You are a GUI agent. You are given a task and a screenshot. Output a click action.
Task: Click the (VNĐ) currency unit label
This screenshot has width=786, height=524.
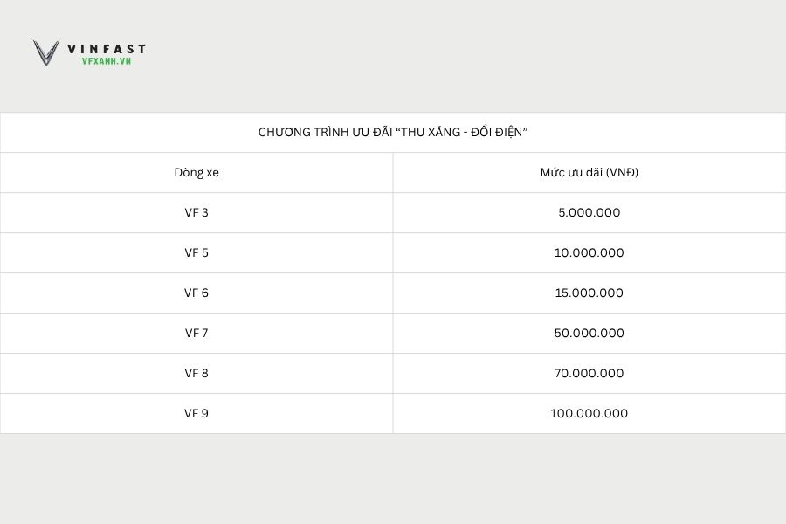(x=623, y=172)
